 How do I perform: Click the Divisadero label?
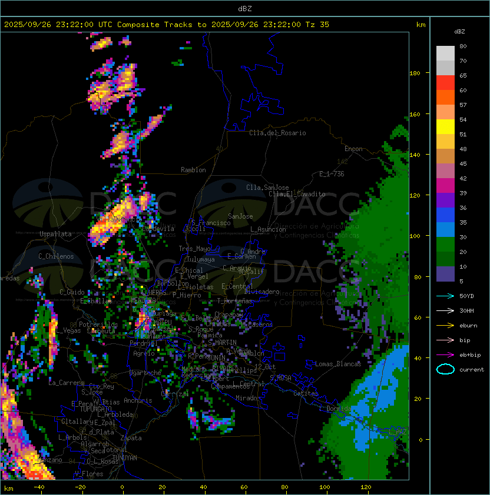261,292
